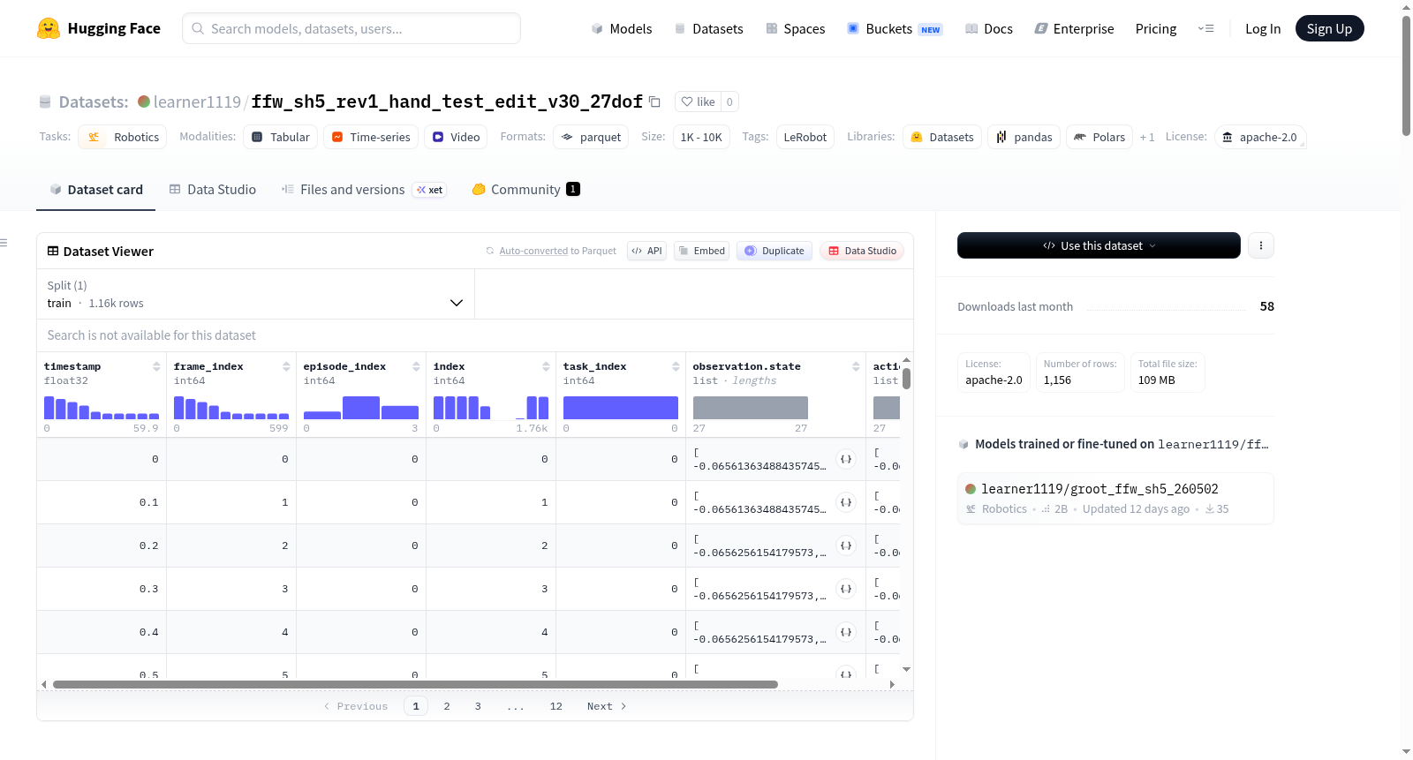
Task: Open the navigation overflow menu
Action: tap(1205, 28)
